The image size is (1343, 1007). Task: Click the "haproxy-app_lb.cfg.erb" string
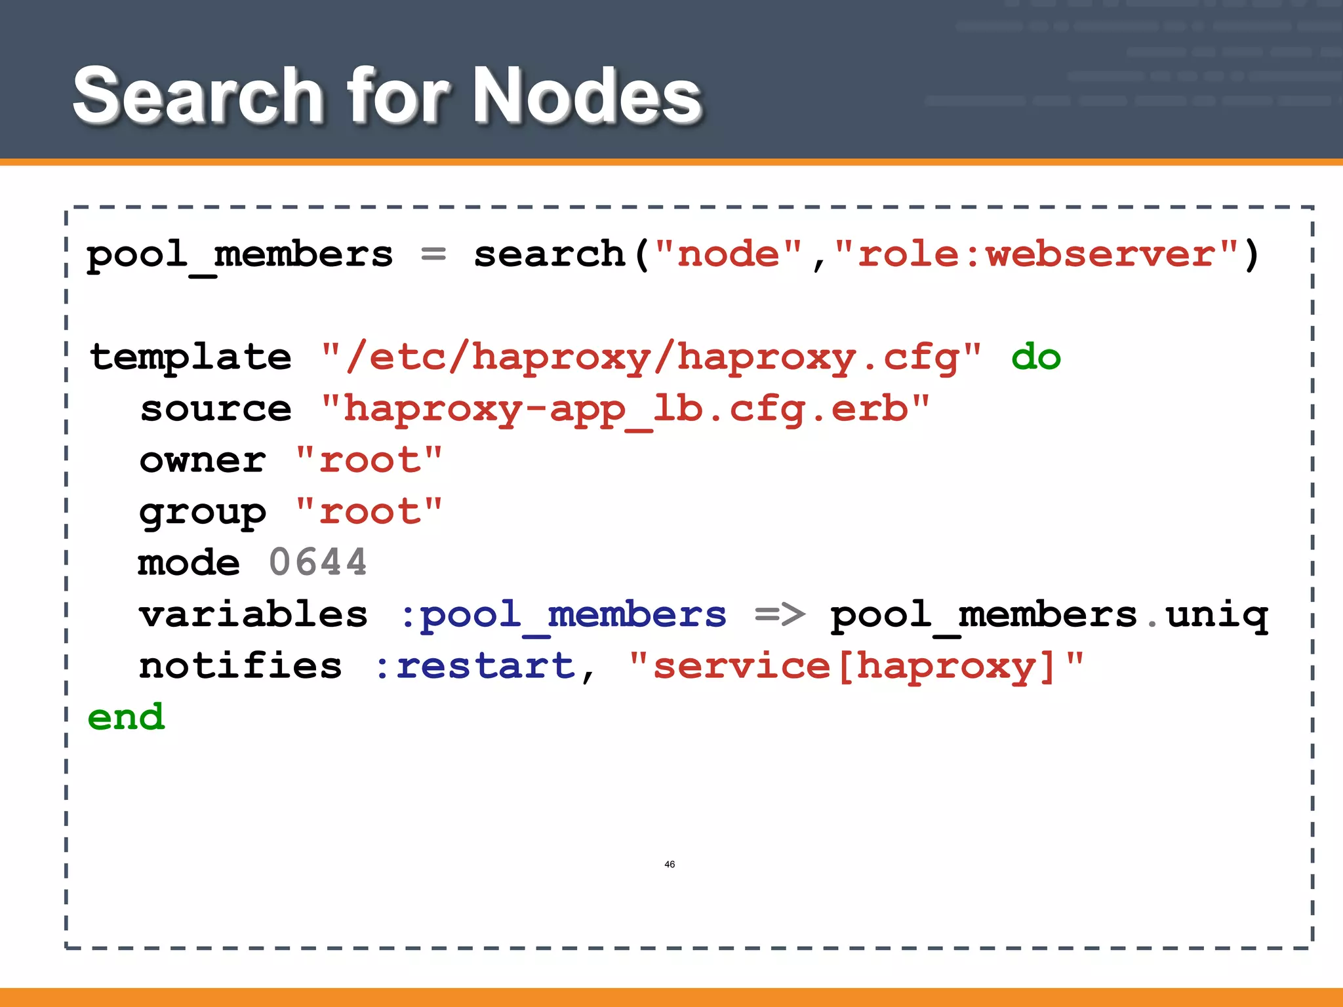pyautogui.click(x=626, y=411)
